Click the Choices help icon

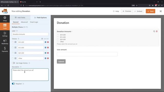point(18,39)
